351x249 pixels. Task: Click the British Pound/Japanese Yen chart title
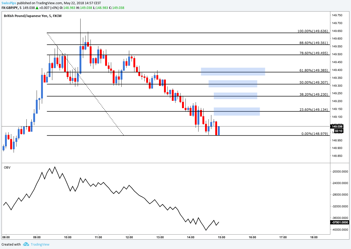(33, 16)
